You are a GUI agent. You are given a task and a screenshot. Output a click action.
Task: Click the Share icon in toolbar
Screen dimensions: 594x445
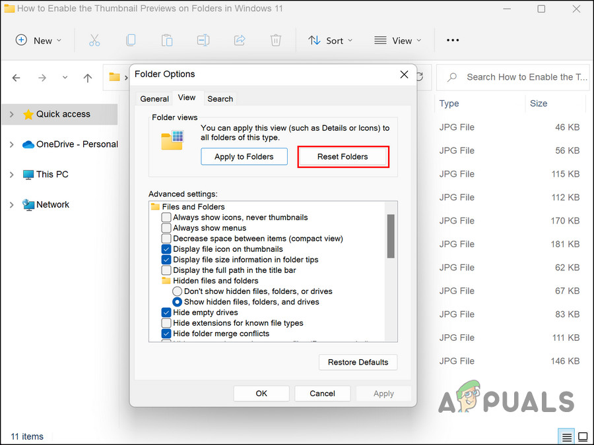coord(240,40)
